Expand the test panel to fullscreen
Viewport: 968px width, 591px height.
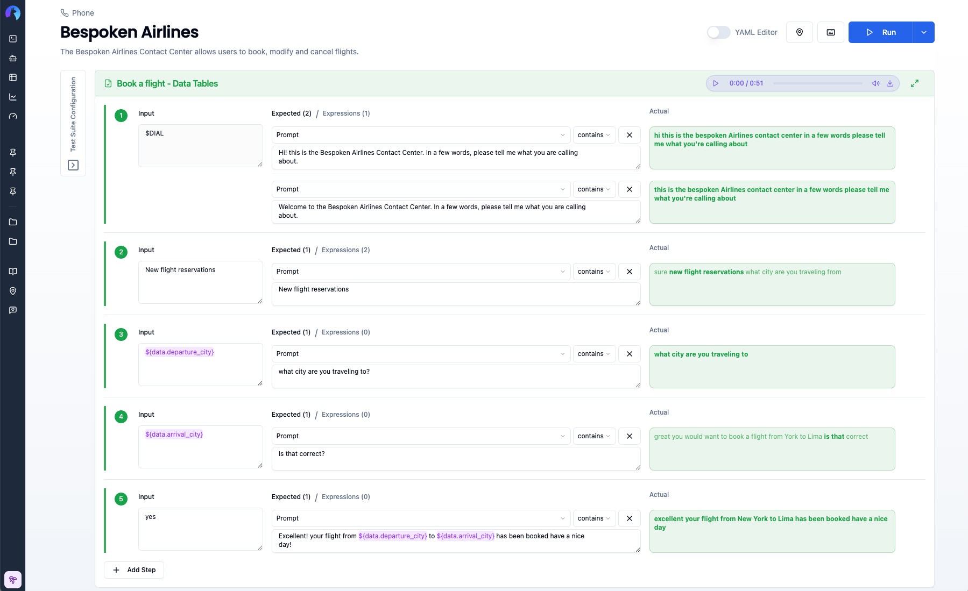pyautogui.click(x=915, y=83)
